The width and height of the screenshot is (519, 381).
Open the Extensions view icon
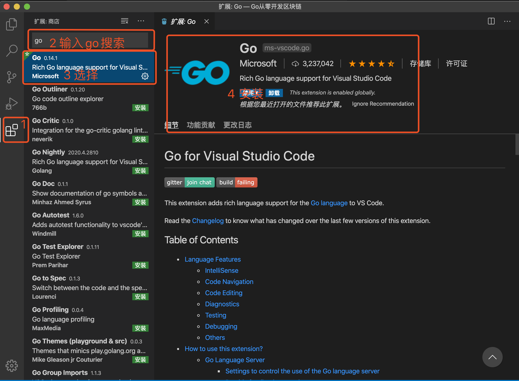pyautogui.click(x=11, y=130)
